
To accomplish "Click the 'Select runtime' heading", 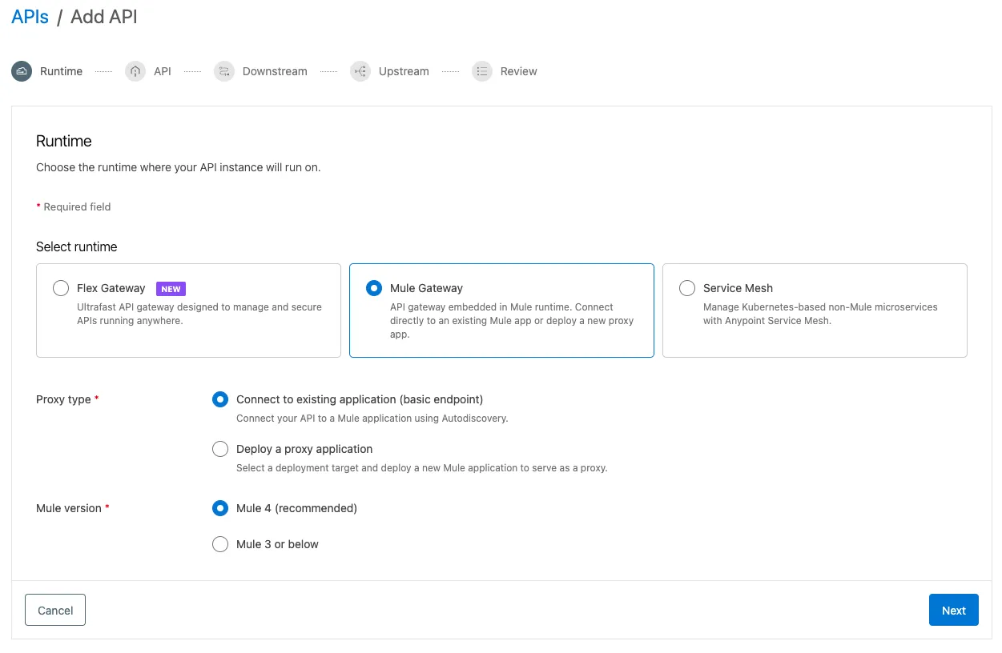I will [77, 246].
